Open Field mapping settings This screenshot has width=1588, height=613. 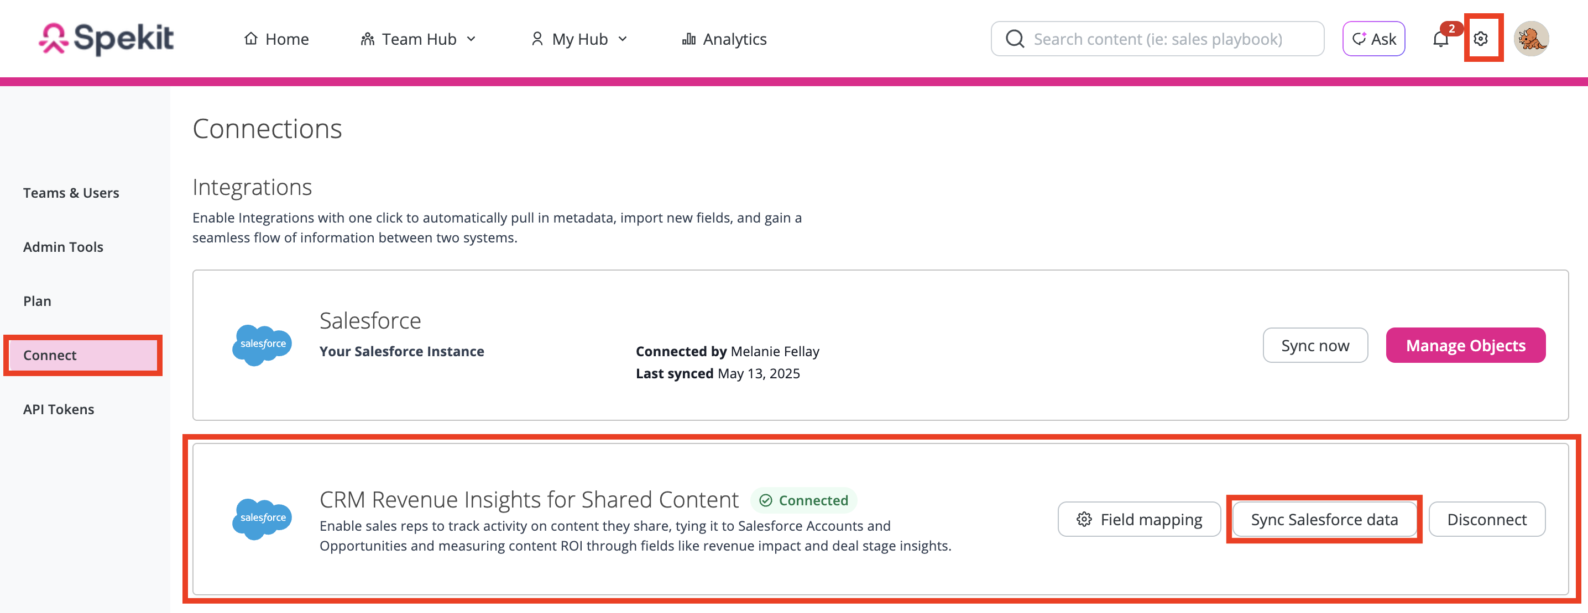click(1139, 519)
